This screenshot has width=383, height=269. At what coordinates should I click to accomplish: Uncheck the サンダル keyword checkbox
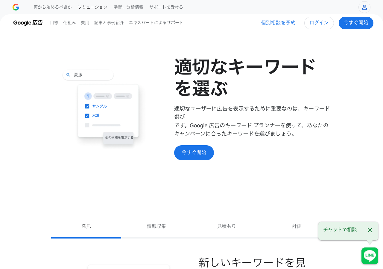pos(87,106)
